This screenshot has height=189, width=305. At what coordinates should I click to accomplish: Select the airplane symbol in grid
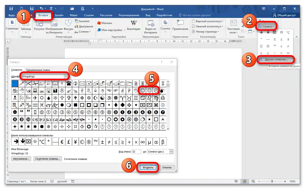click(35, 98)
